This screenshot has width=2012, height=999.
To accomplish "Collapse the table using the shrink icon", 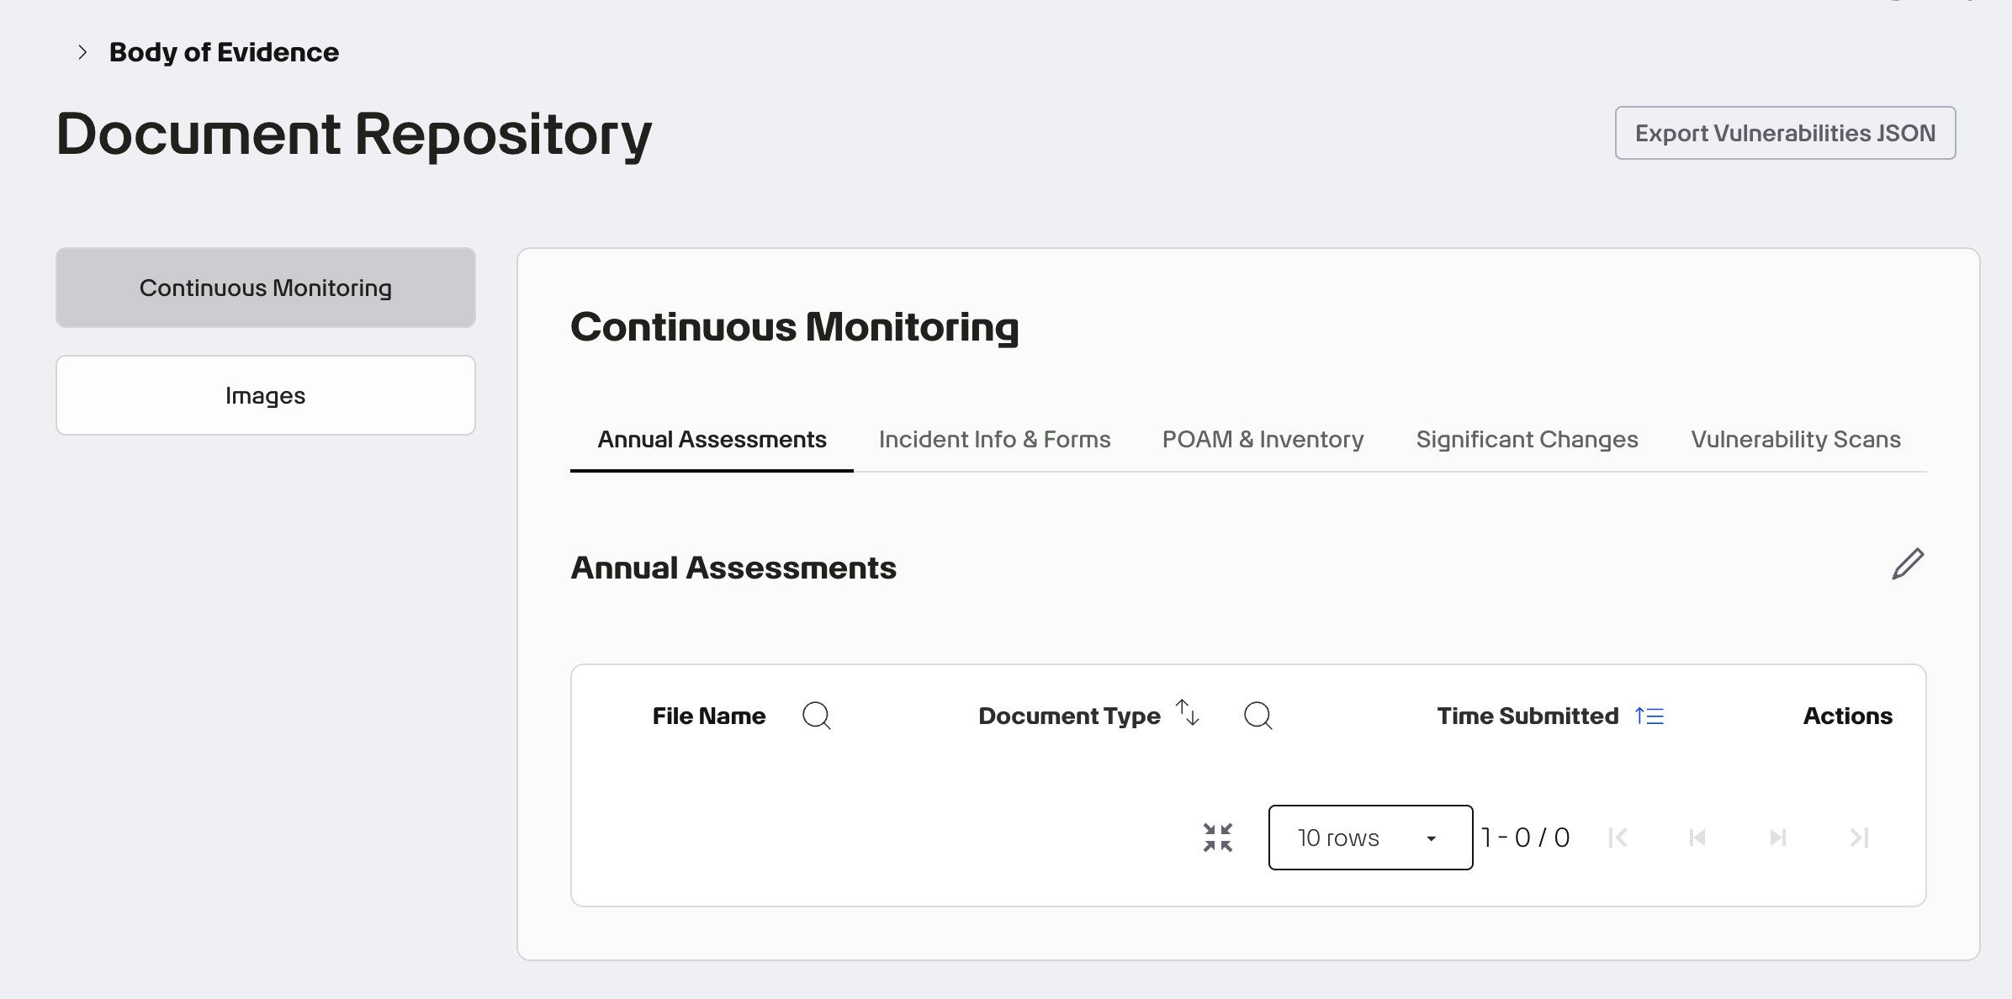I will 1217,838.
